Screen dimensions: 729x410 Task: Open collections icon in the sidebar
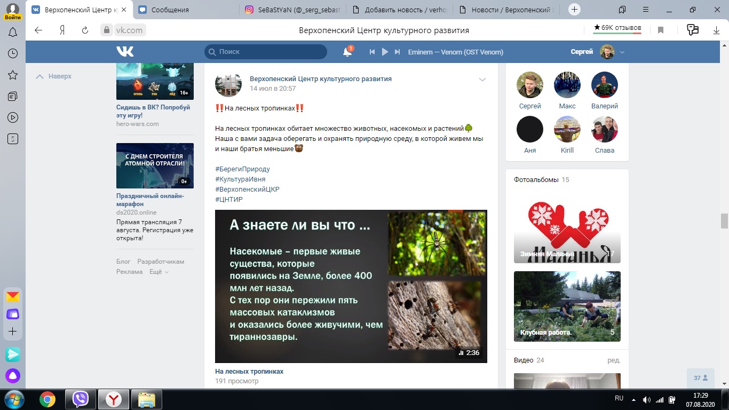point(13,96)
